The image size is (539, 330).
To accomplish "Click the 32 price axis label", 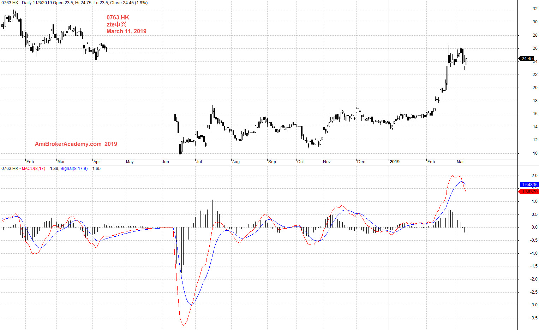I will [535, 9].
